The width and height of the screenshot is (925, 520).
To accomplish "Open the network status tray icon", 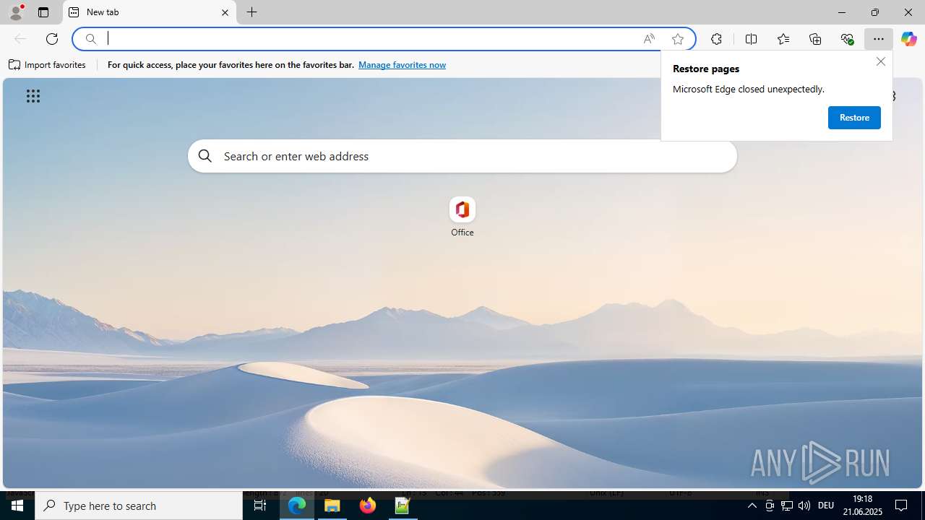I will point(787,506).
